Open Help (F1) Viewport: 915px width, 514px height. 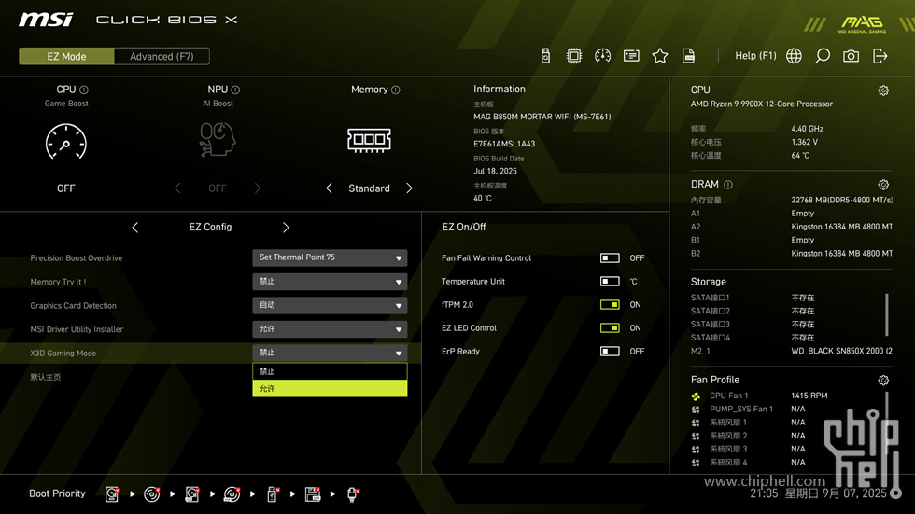(755, 56)
